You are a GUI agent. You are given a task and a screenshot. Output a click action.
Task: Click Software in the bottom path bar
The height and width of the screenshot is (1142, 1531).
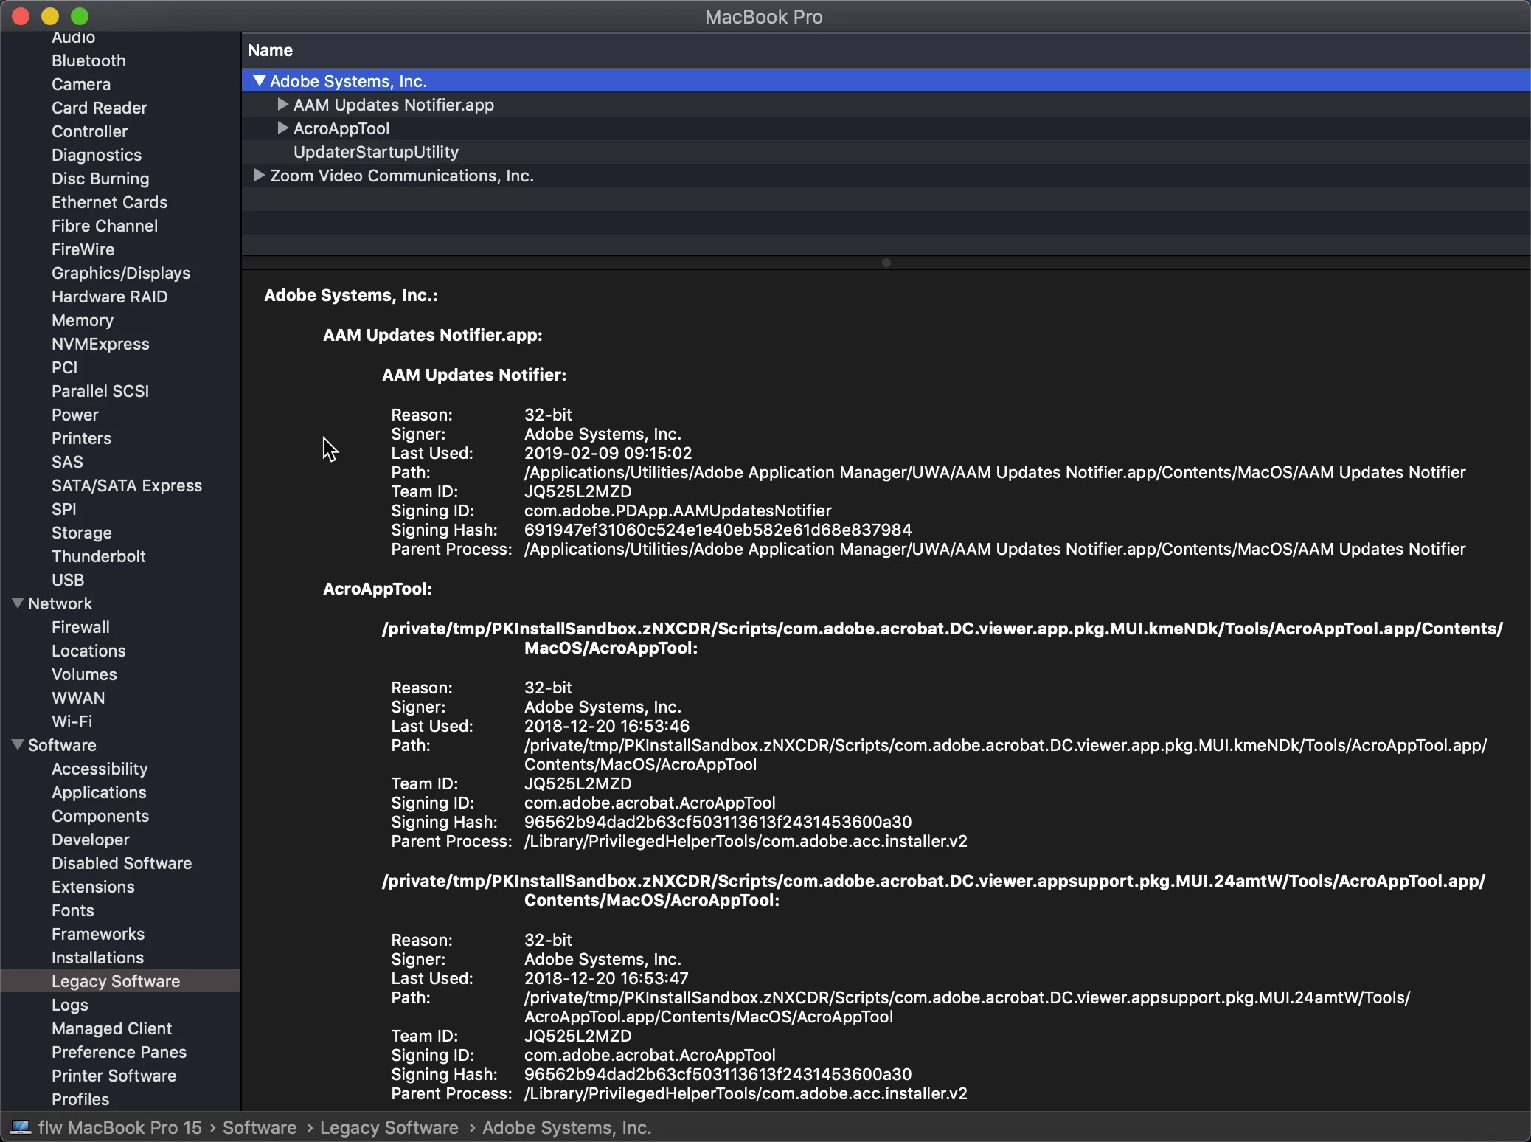tap(260, 1127)
